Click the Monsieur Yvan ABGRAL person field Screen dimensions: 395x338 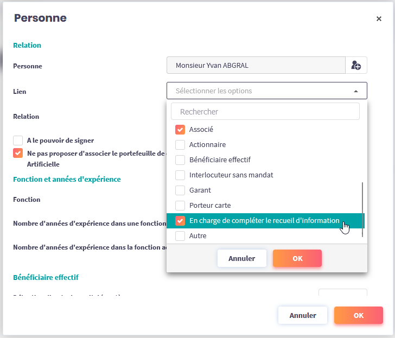(x=256, y=66)
